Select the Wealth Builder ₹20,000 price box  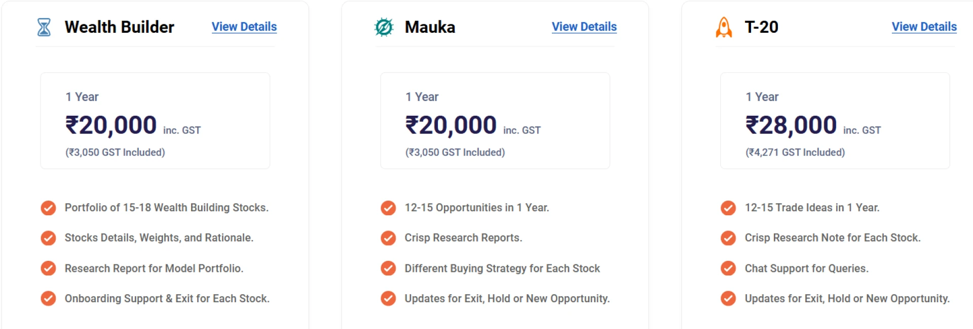155,121
